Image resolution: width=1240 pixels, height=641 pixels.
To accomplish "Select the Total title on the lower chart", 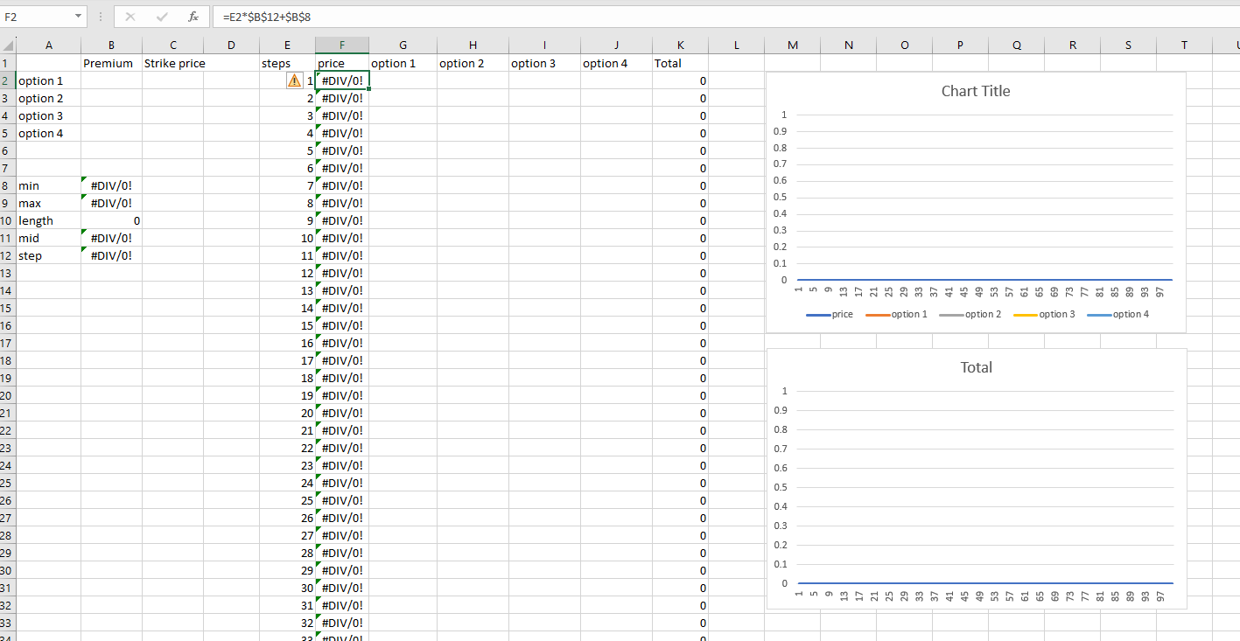I will tap(976, 367).
